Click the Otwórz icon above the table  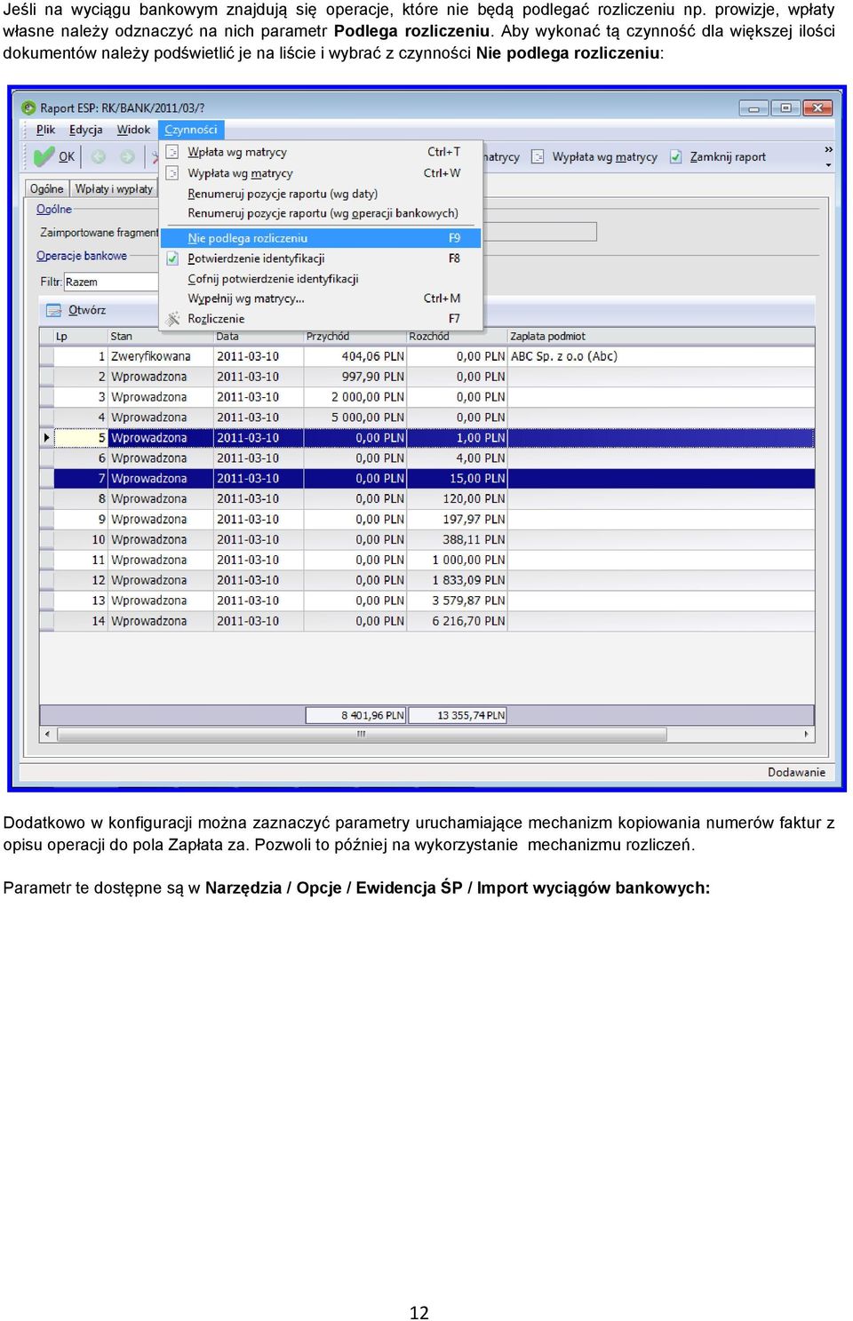pos(52,310)
